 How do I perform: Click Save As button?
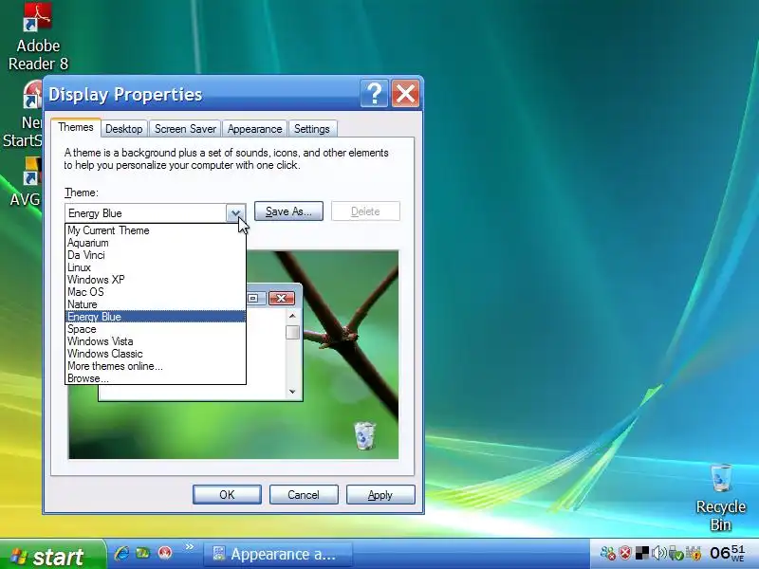tap(288, 211)
